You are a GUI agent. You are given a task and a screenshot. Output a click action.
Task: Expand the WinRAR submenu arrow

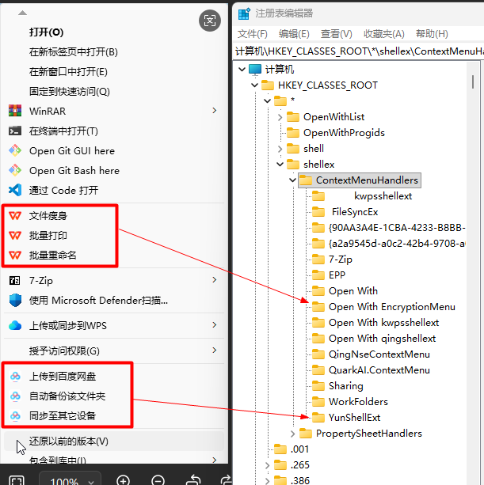click(215, 111)
